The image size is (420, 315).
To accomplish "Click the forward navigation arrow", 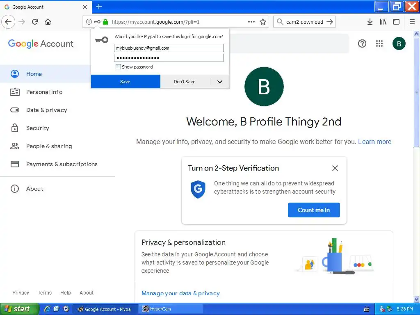I will click(x=22, y=22).
